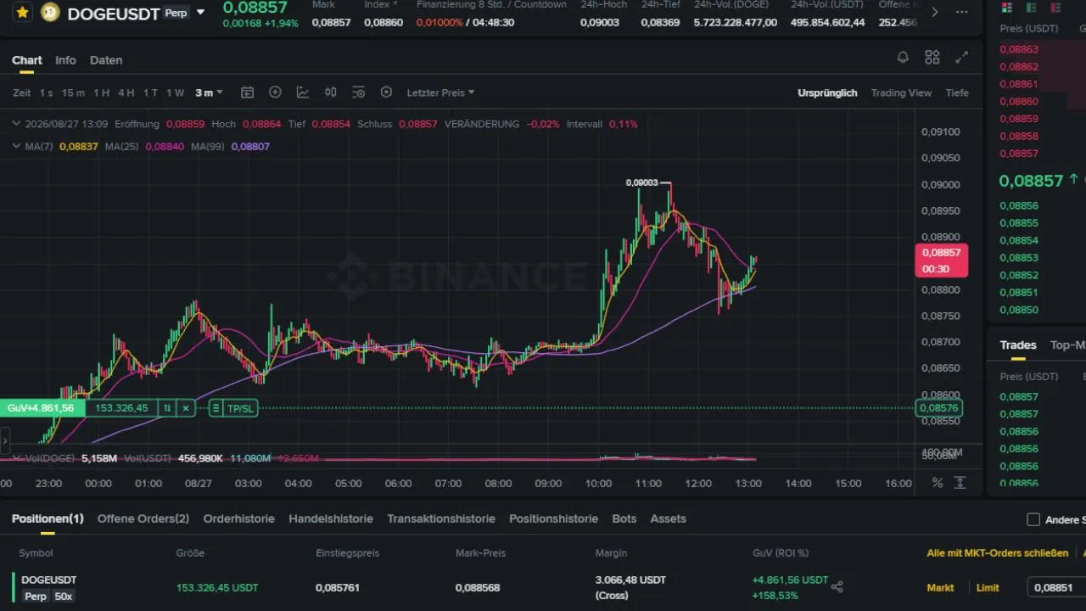The image size is (1086, 611).
Task: Select the 4 H interval
Action: pyautogui.click(x=126, y=92)
